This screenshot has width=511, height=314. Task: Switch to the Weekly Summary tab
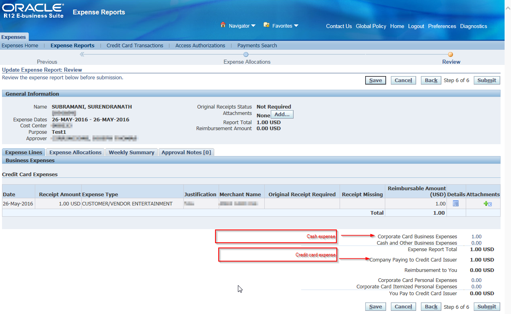tap(131, 152)
